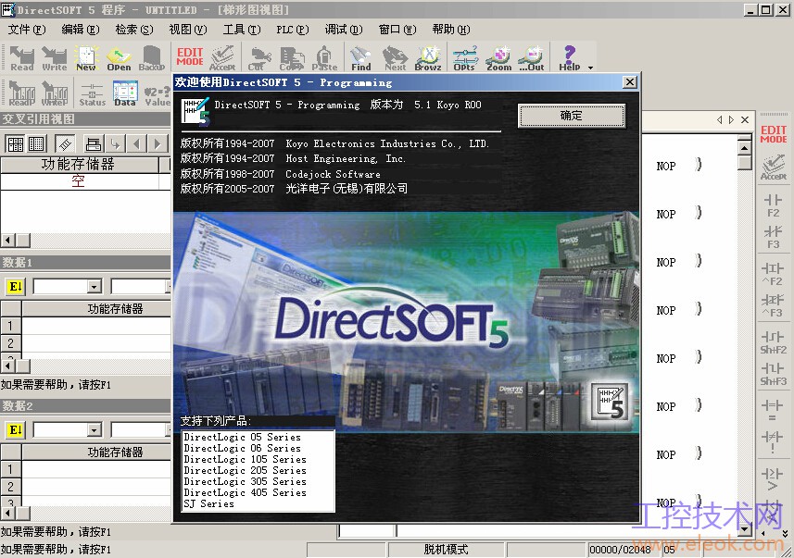This screenshot has width=794, height=558.
Task: Click the Sh+F2 contact icon
Action: coord(774,342)
